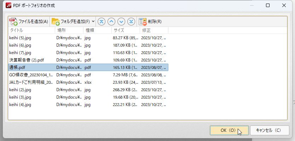Click the xlsx file type cell
295x141 pixels.
(x=88, y=82)
